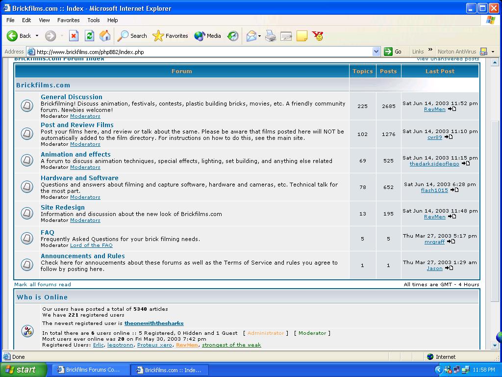502x377 pixels.
Task: Click the yellow Discuss note icon
Action: point(302,36)
